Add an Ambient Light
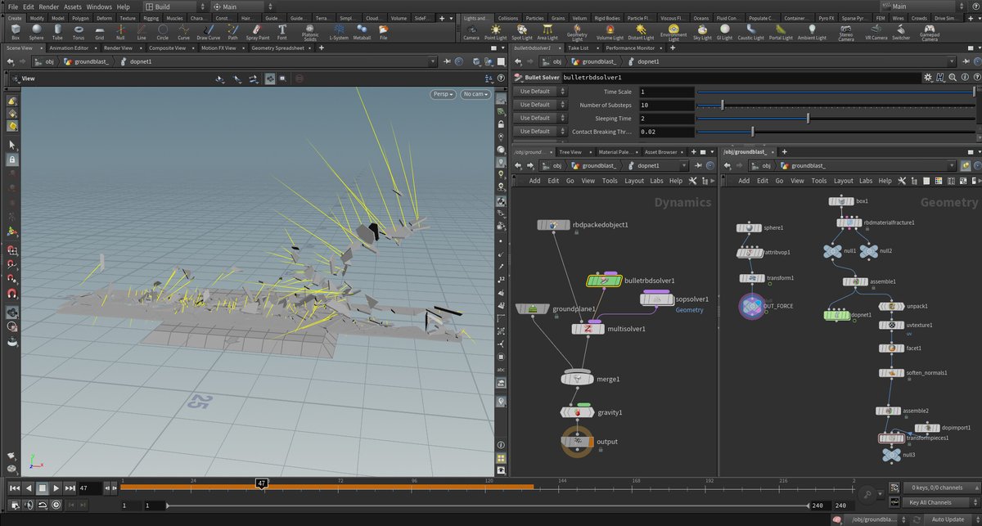Screen dimensions: 982x526 [x=812, y=31]
